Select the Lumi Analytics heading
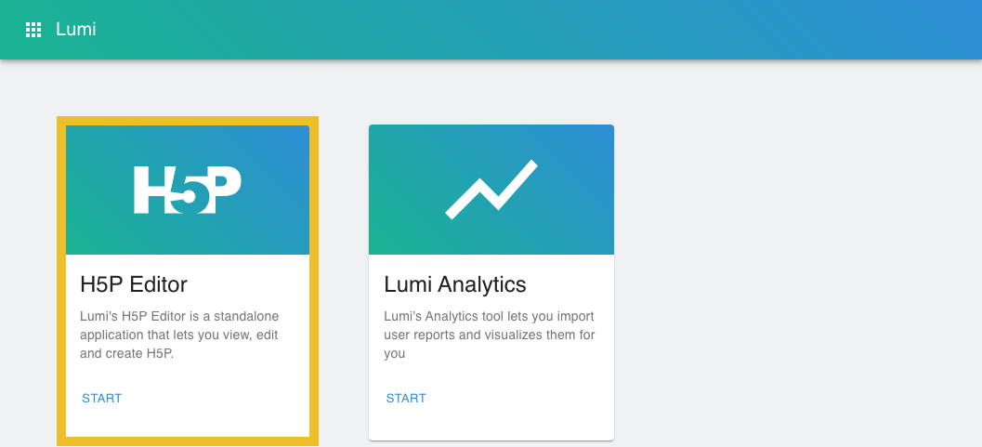 pyautogui.click(x=454, y=283)
